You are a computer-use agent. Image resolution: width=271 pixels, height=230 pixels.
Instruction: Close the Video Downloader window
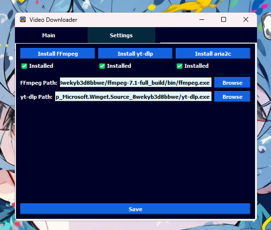click(246, 19)
